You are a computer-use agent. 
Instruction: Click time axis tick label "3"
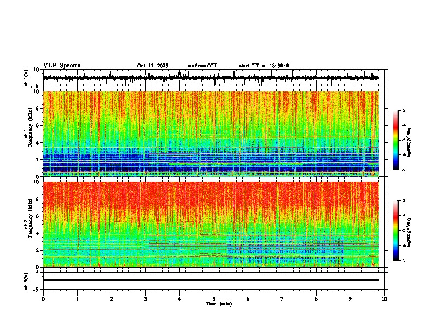click(145, 299)
